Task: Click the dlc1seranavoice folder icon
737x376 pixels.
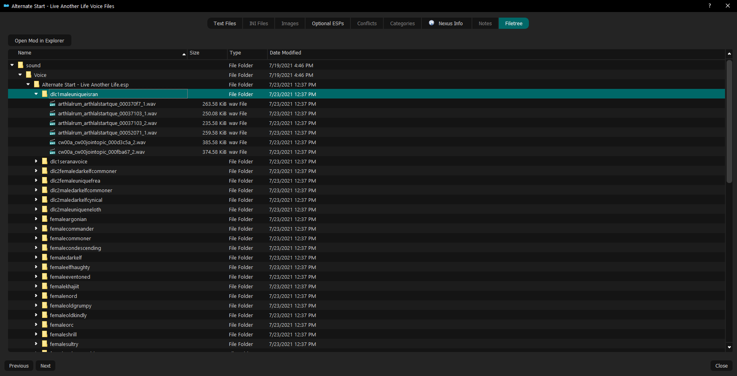Action: pos(45,161)
